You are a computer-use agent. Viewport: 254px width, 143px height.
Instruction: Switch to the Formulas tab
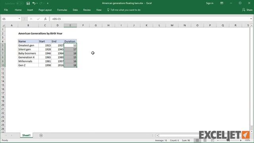62,10
